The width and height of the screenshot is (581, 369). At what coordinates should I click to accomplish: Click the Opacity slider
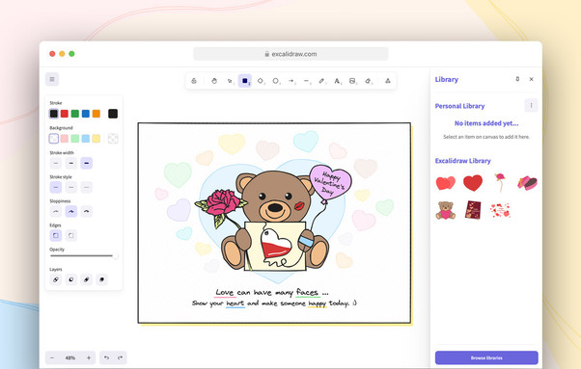pyautogui.click(x=84, y=256)
